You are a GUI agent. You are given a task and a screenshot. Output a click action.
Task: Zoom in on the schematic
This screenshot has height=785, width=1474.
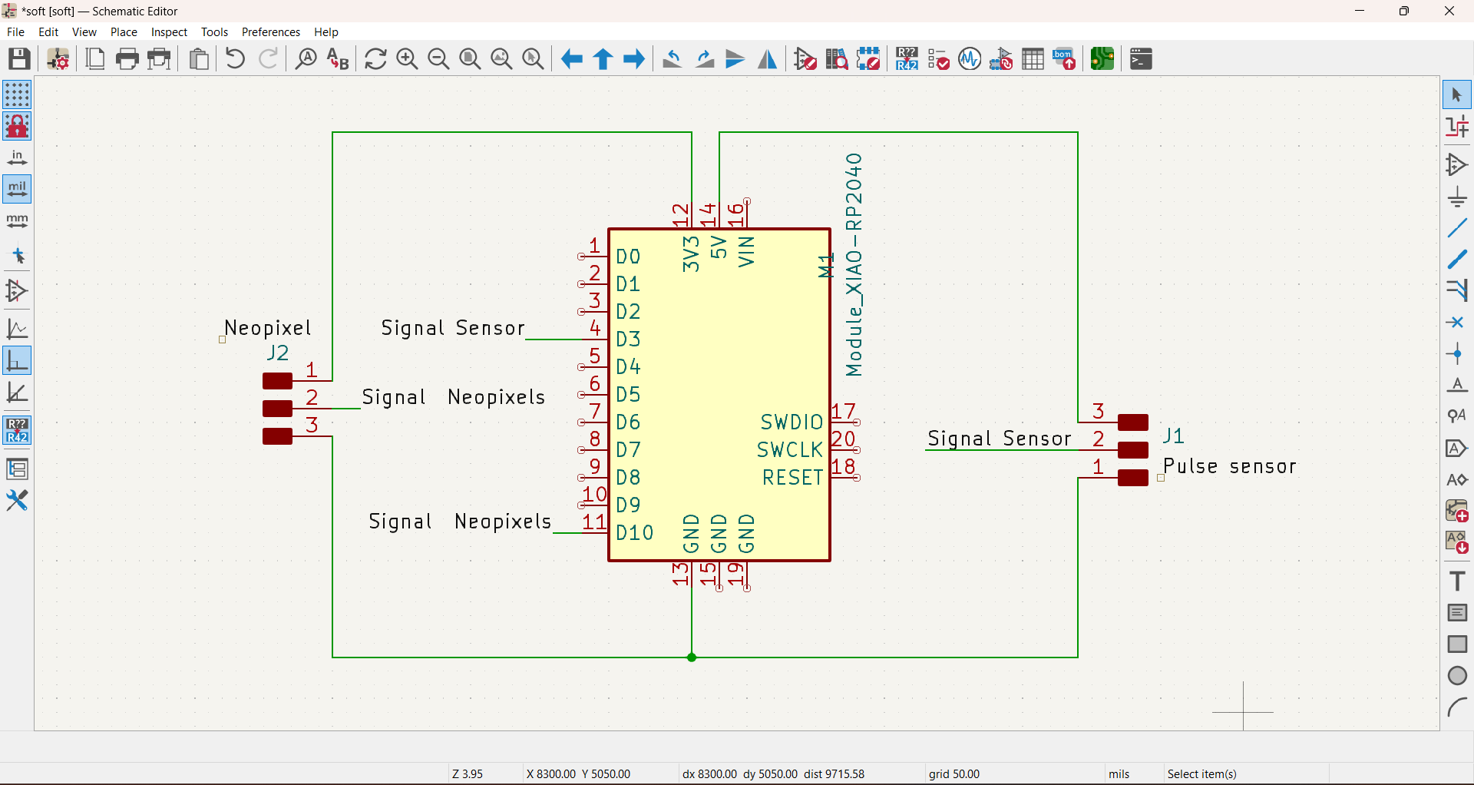coord(407,59)
